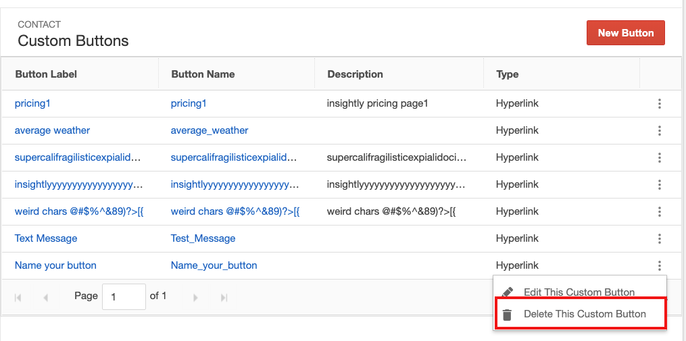The height and width of the screenshot is (341, 686).
Task: Go to first page arrow icon
Action: point(18,298)
